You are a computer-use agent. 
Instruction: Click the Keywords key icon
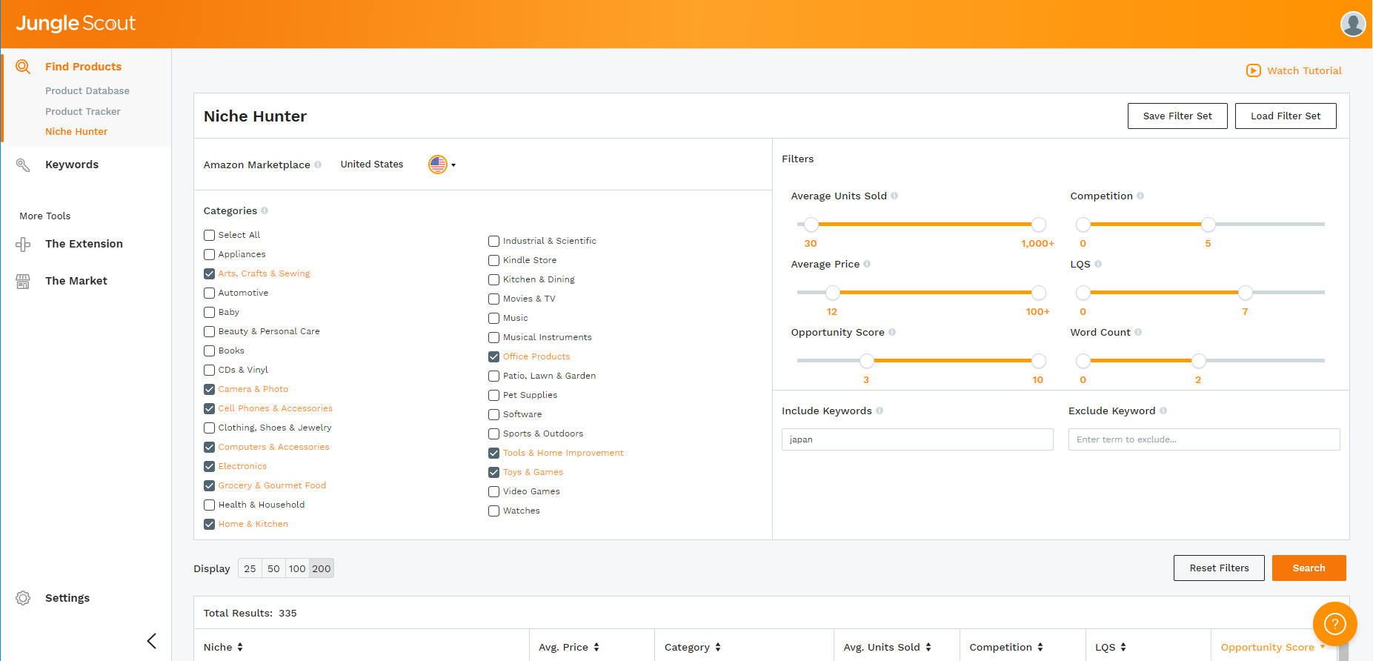tap(23, 165)
